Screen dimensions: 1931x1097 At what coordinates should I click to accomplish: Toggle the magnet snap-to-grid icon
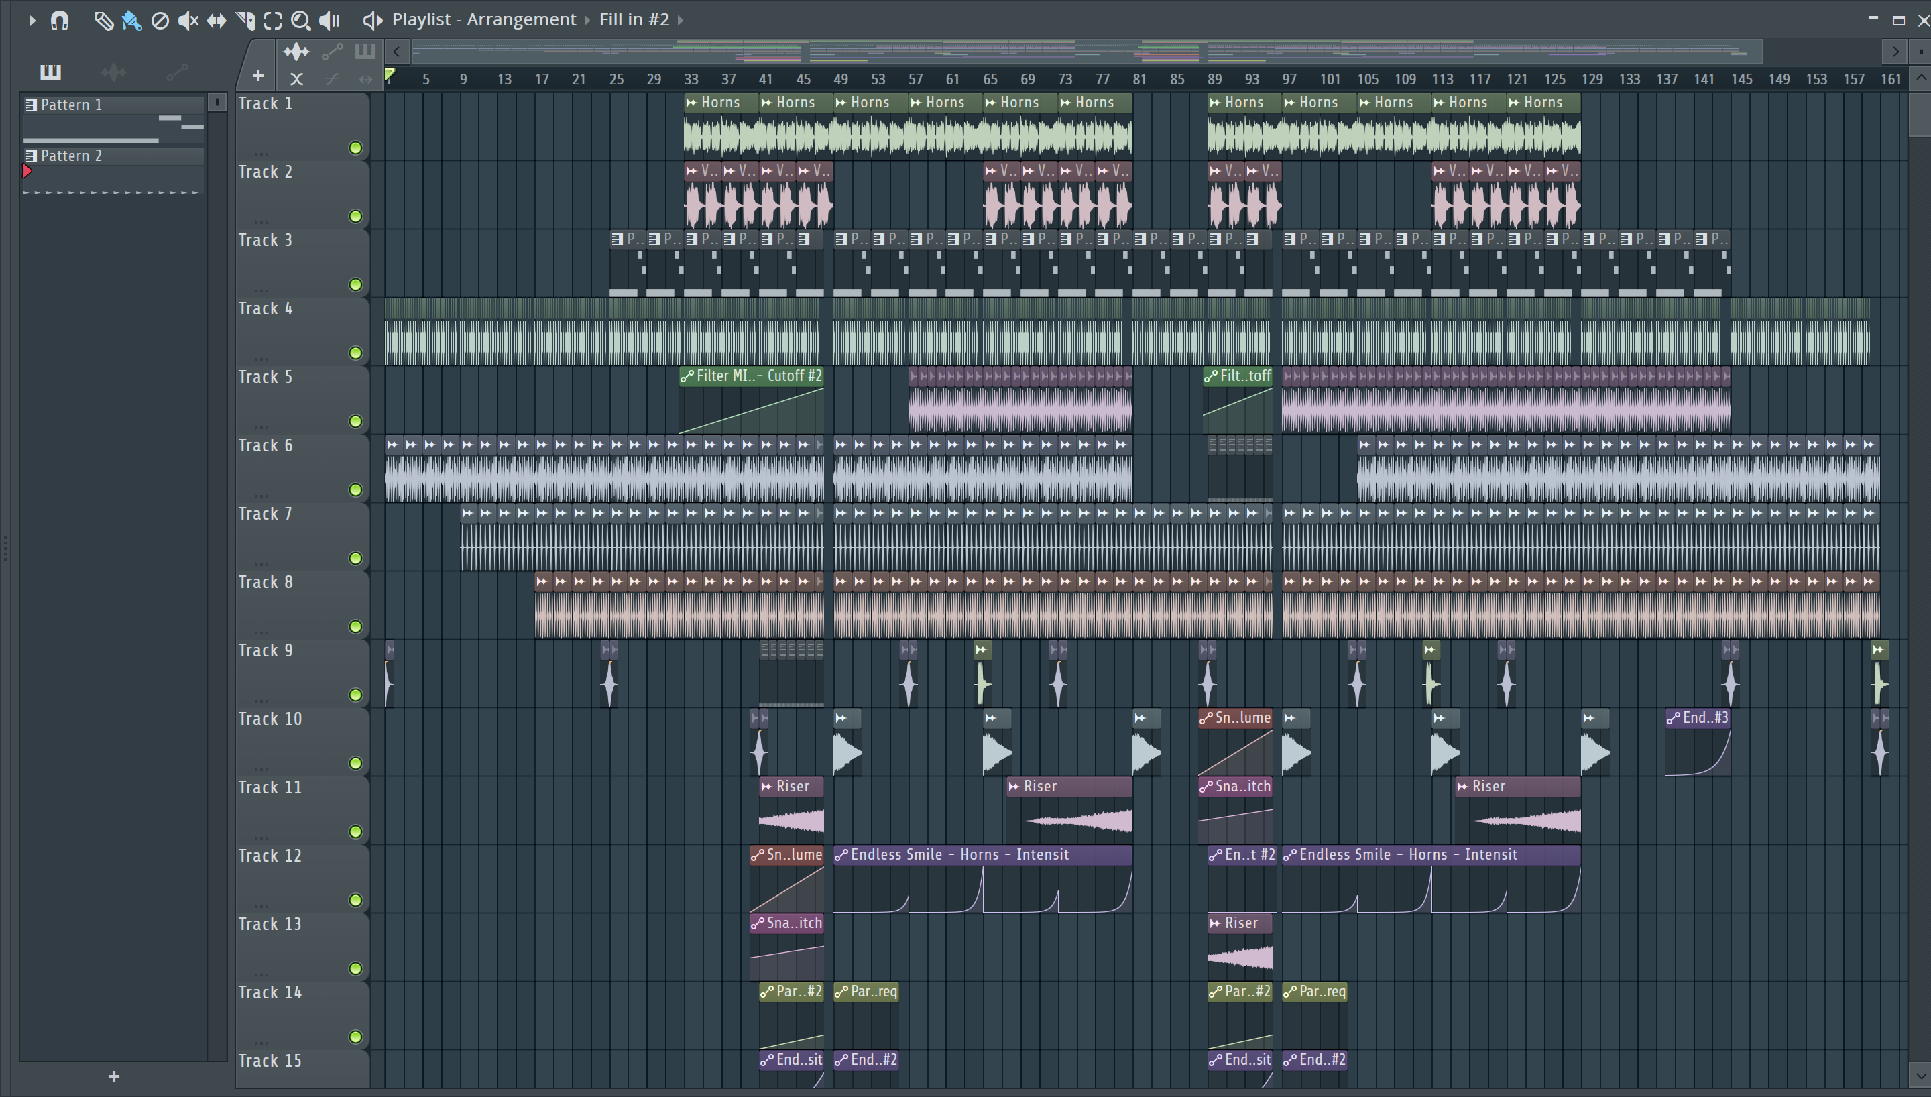(60, 20)
